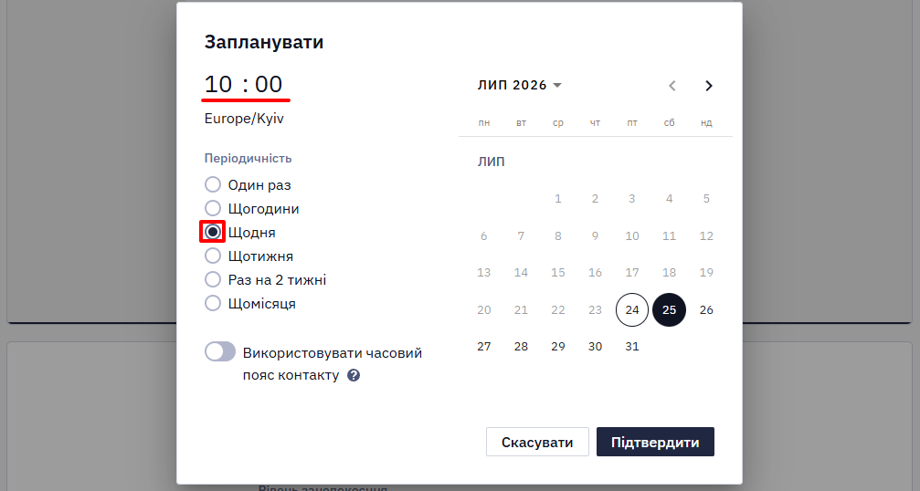
Task: Click the 'Запланувати' dialog title
Action: [x=264, y=42]
